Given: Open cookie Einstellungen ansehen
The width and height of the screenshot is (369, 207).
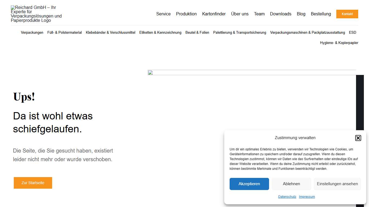Looking at the screenshot, I should click(x=337, y=184).
